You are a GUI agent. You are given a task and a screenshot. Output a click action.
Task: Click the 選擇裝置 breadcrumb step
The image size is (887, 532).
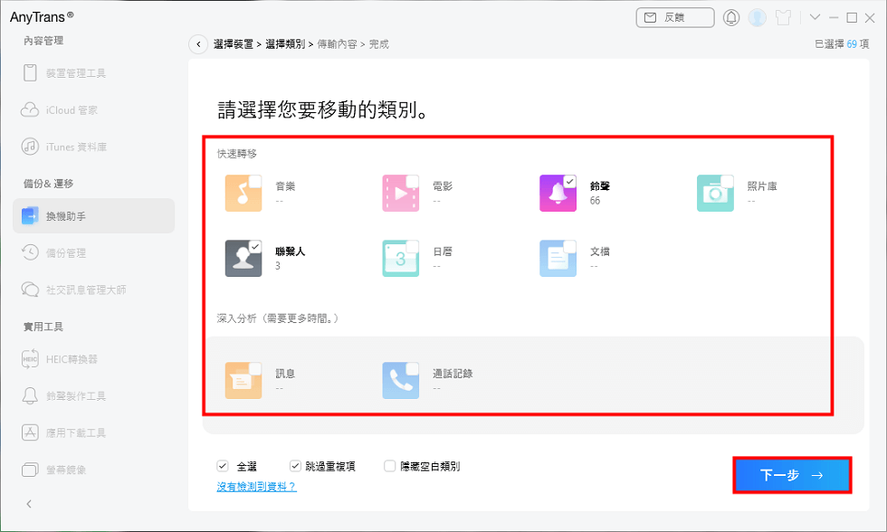(234, 44)
